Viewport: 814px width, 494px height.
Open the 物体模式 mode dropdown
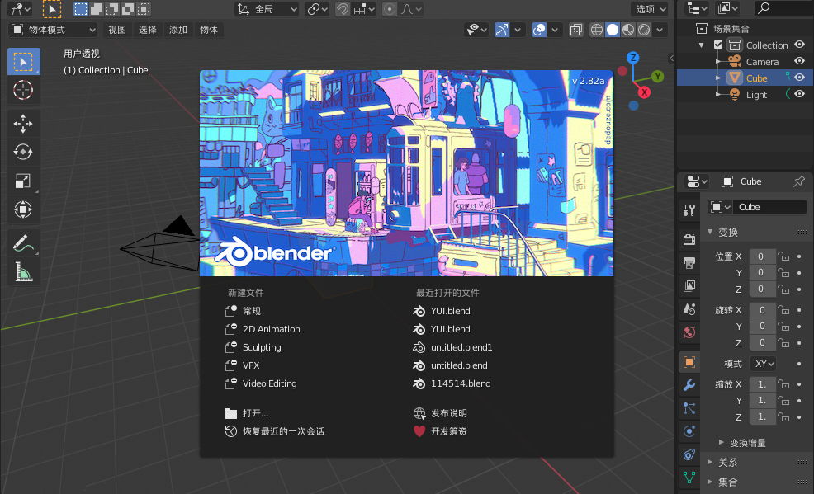(x=54, y=30)
